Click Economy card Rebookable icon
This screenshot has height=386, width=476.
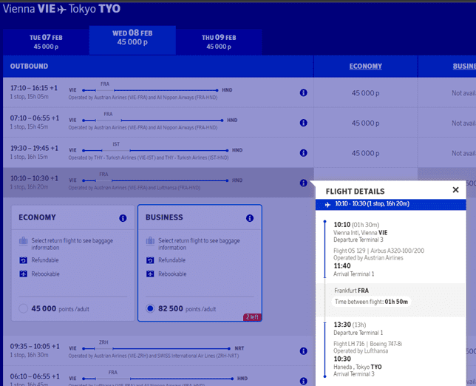[24, 274]
